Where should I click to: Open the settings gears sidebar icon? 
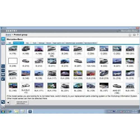(3, 102)
